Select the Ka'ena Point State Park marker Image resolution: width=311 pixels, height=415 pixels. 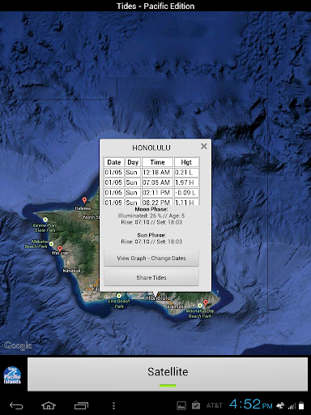tap(45, 220)
